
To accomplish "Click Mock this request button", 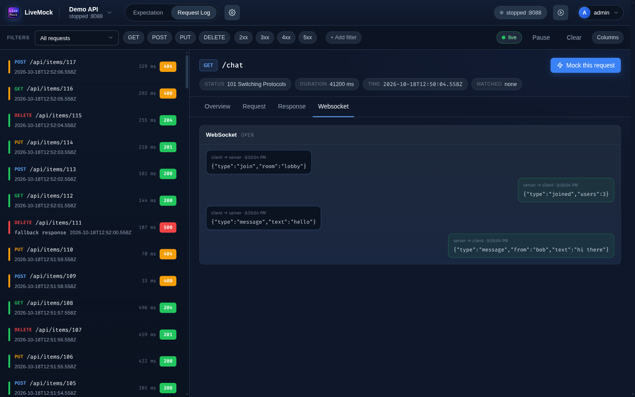I will 586,65.
